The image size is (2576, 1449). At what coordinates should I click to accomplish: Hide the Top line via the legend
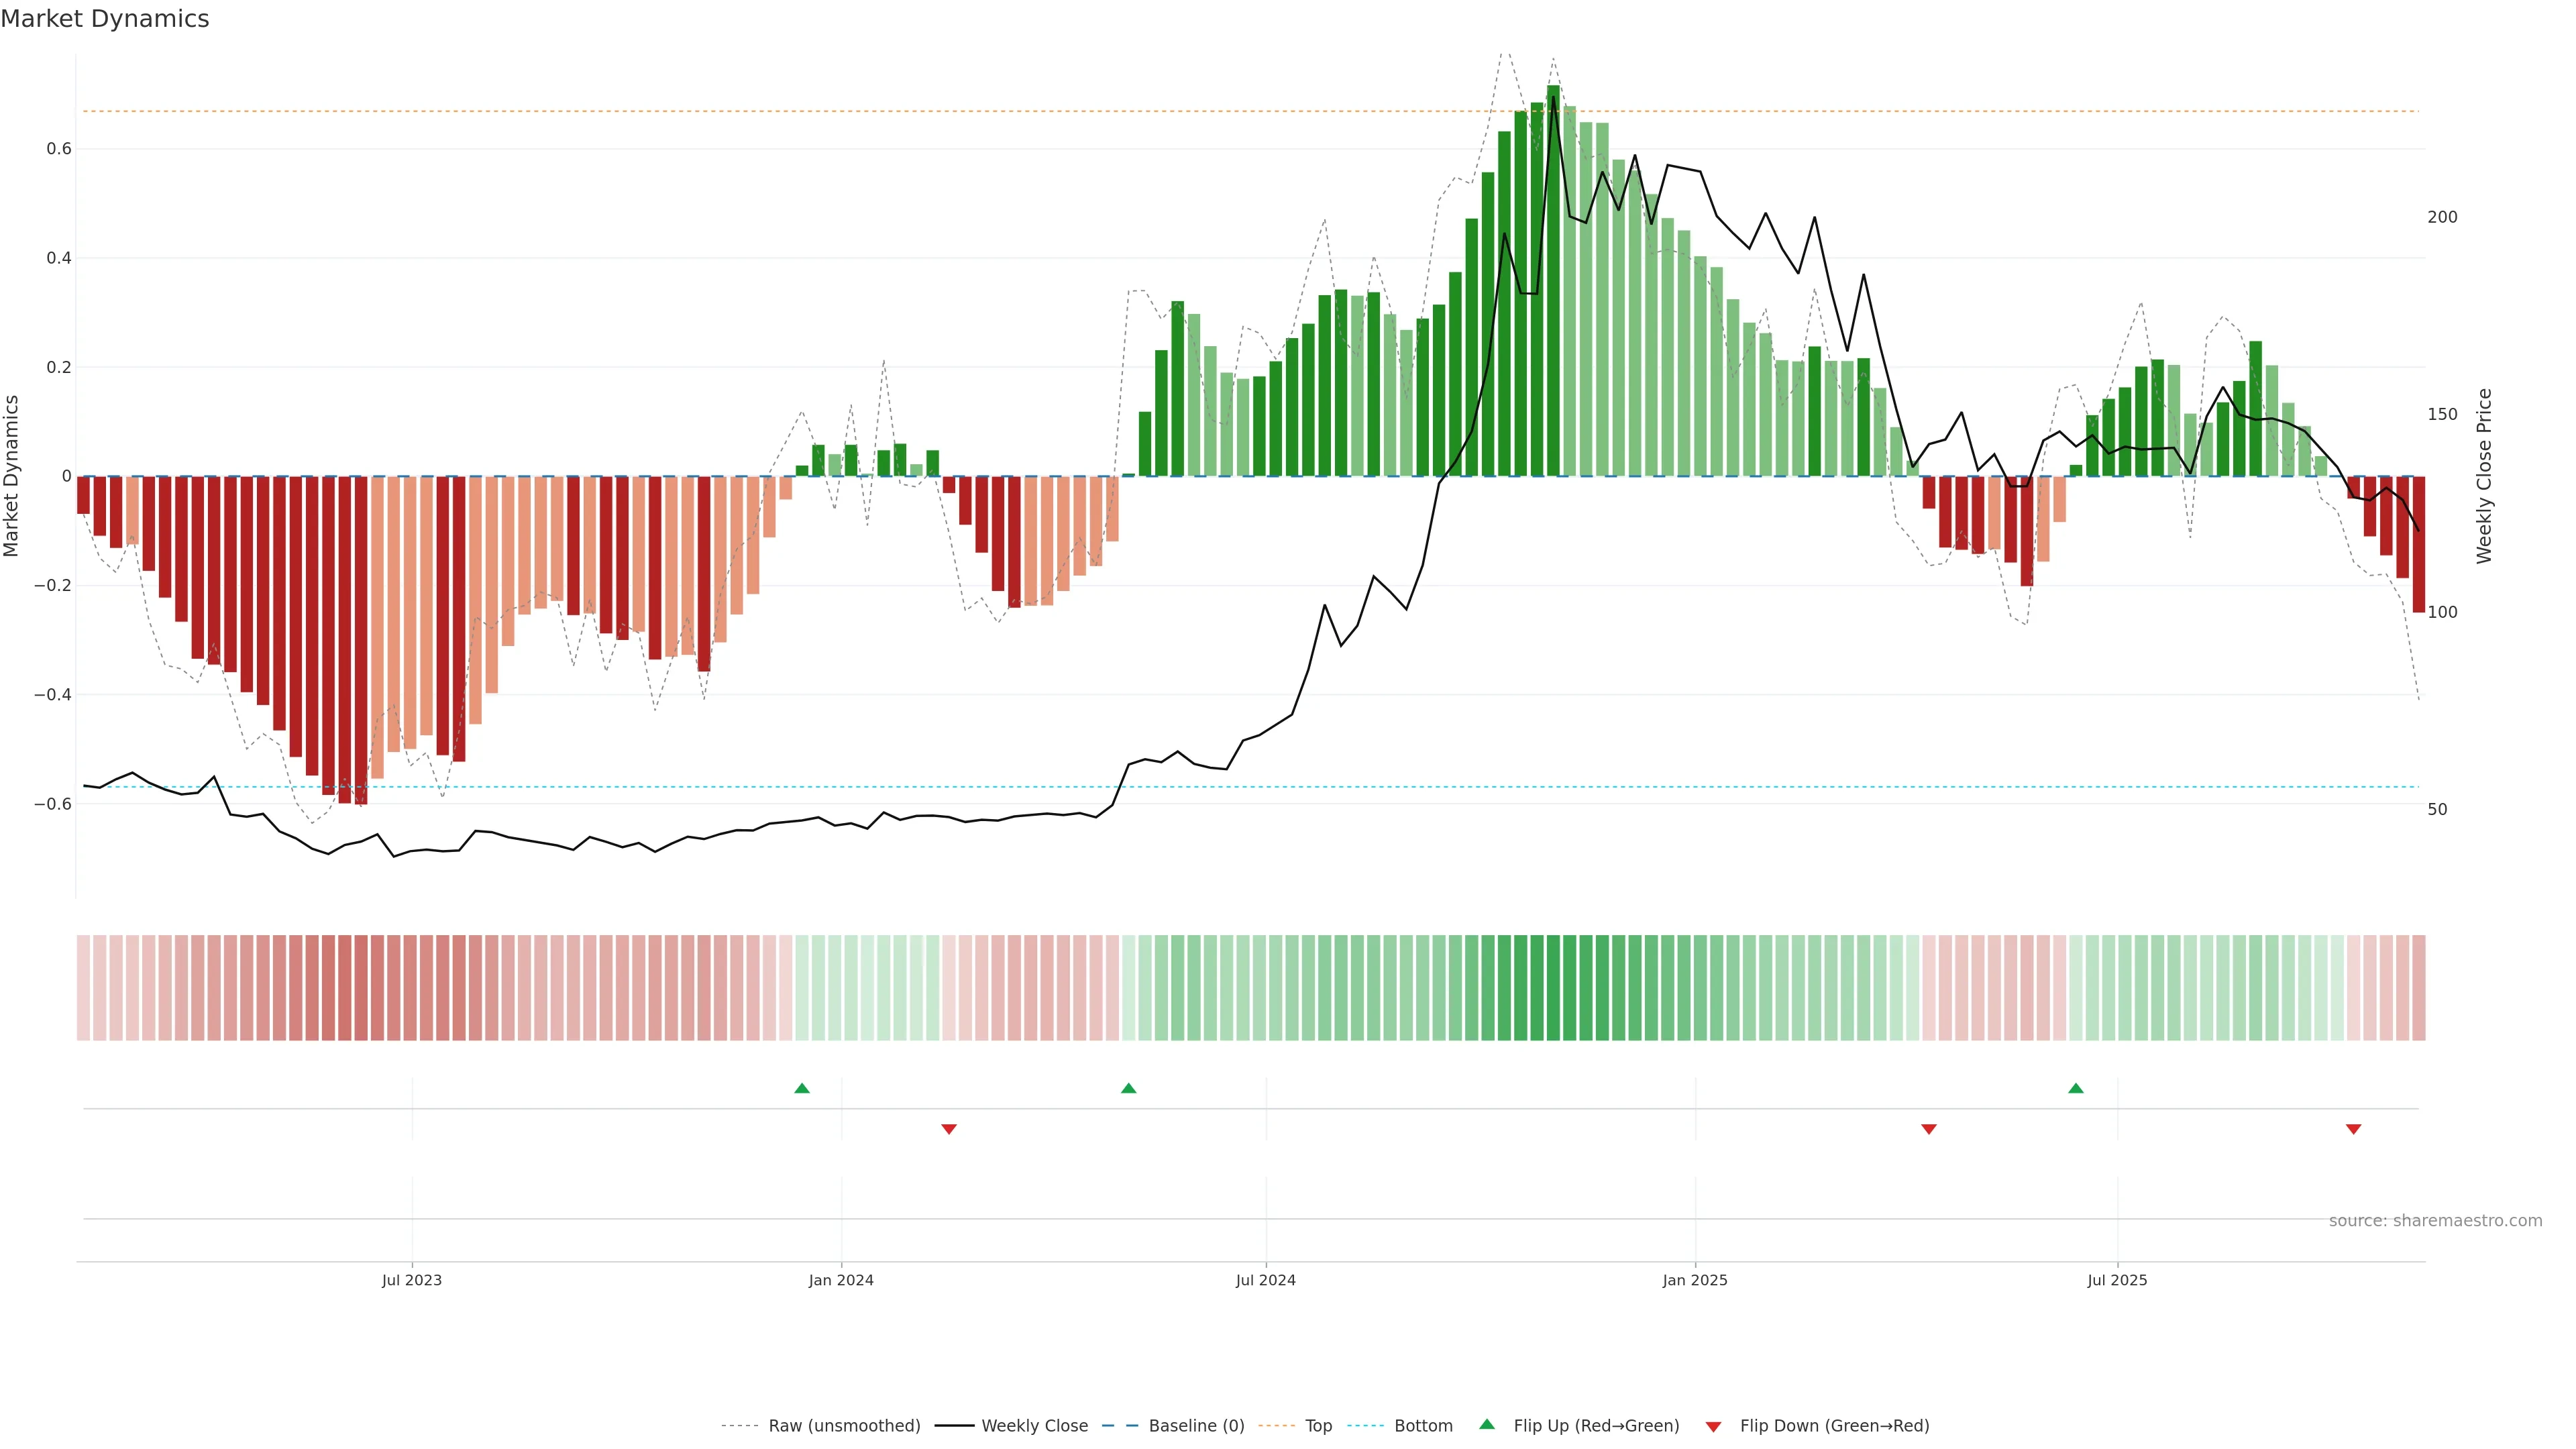(1318, 1426)
